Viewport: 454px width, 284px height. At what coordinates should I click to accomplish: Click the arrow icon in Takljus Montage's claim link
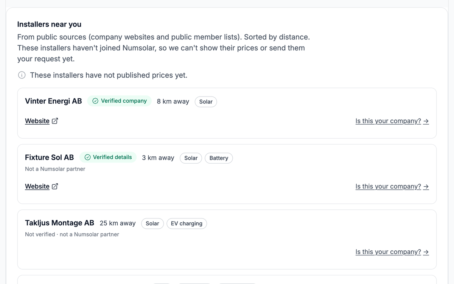[x=426, y=252]
